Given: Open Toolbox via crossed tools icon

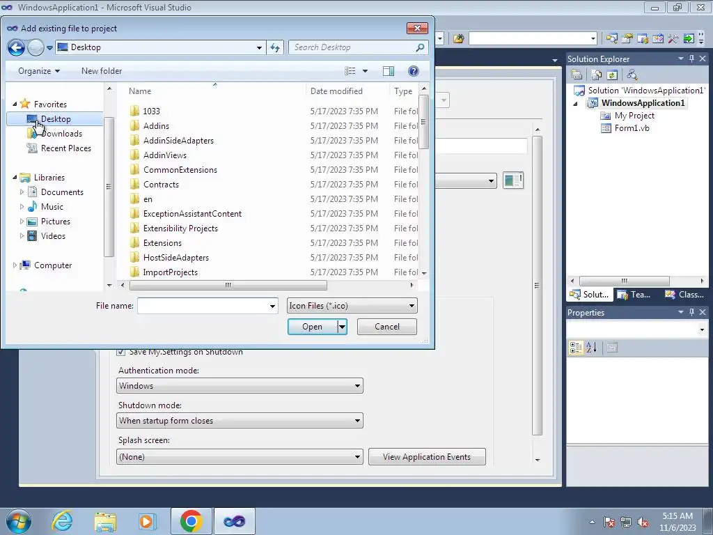Looking at the screenshot, I should click(x=673, y=39).
